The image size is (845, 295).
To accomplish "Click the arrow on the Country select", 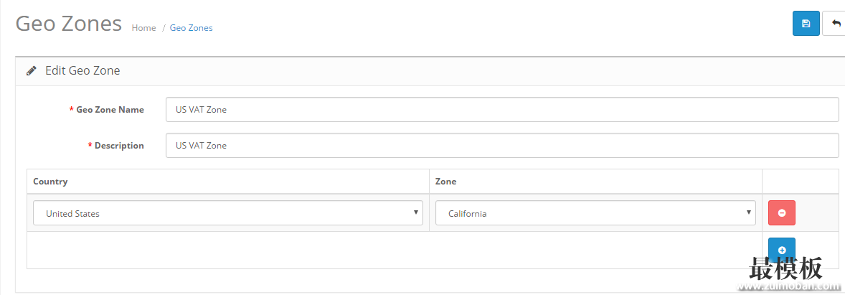I will coord(416,212).
